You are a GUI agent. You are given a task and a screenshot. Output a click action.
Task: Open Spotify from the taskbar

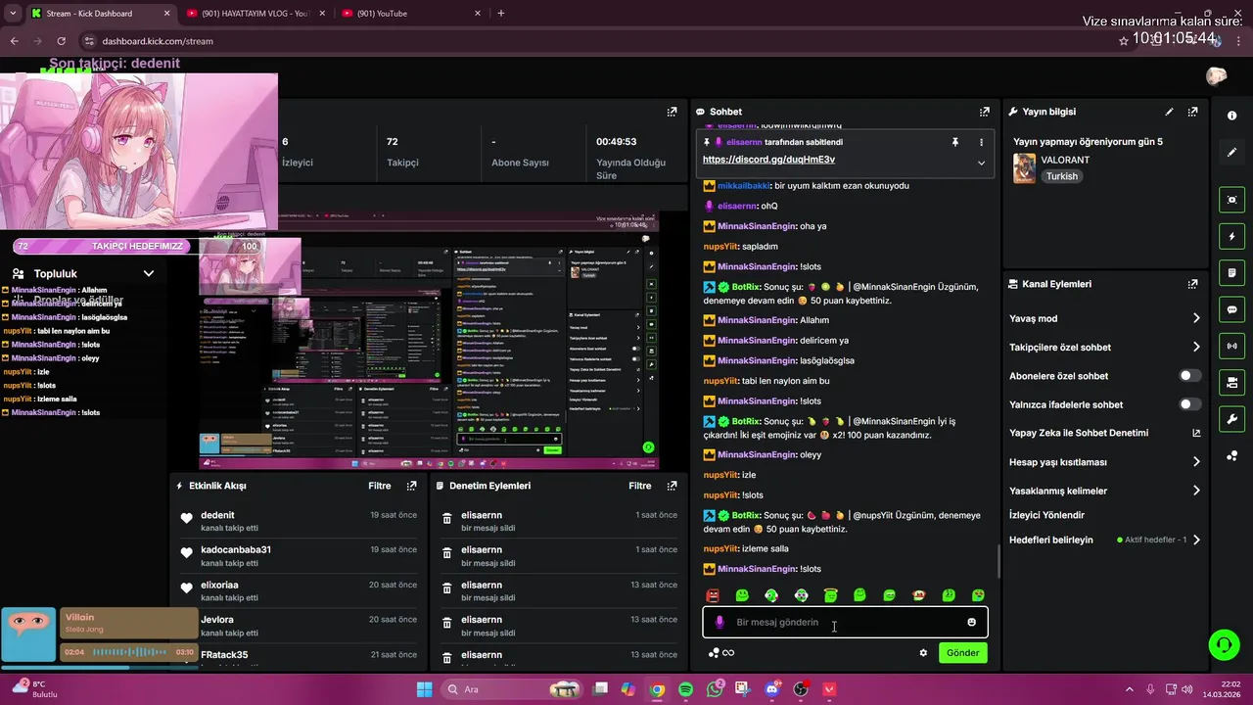point(685,689)
